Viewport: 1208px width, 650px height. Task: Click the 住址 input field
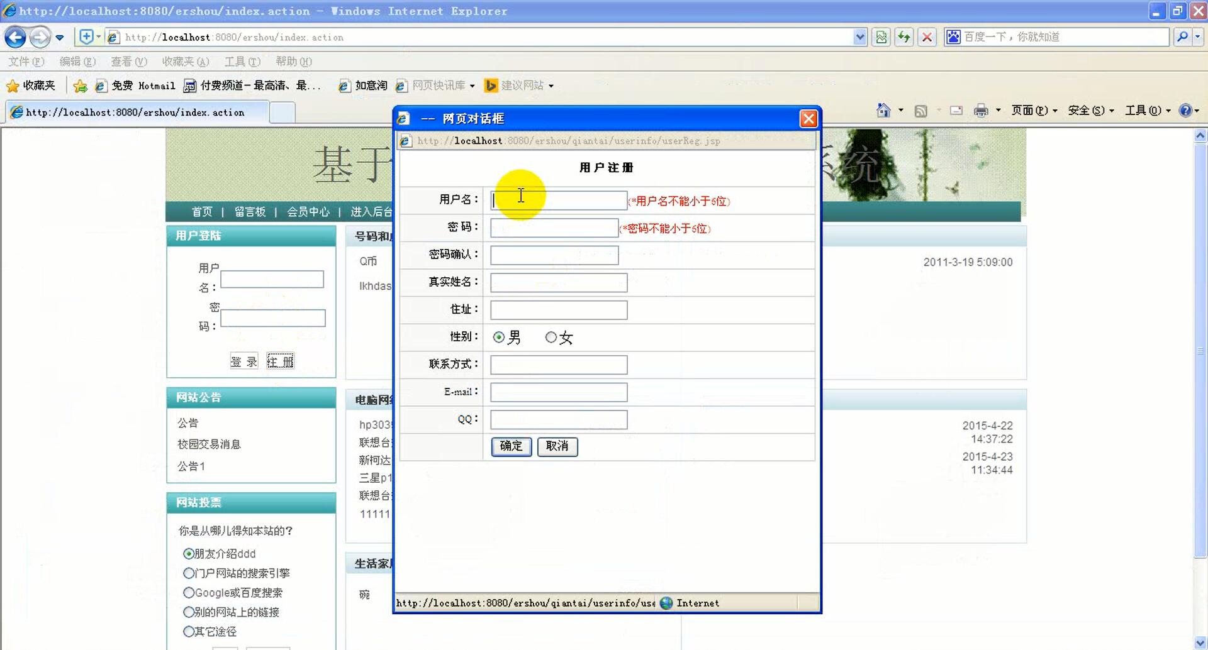[x=559, y=310]
